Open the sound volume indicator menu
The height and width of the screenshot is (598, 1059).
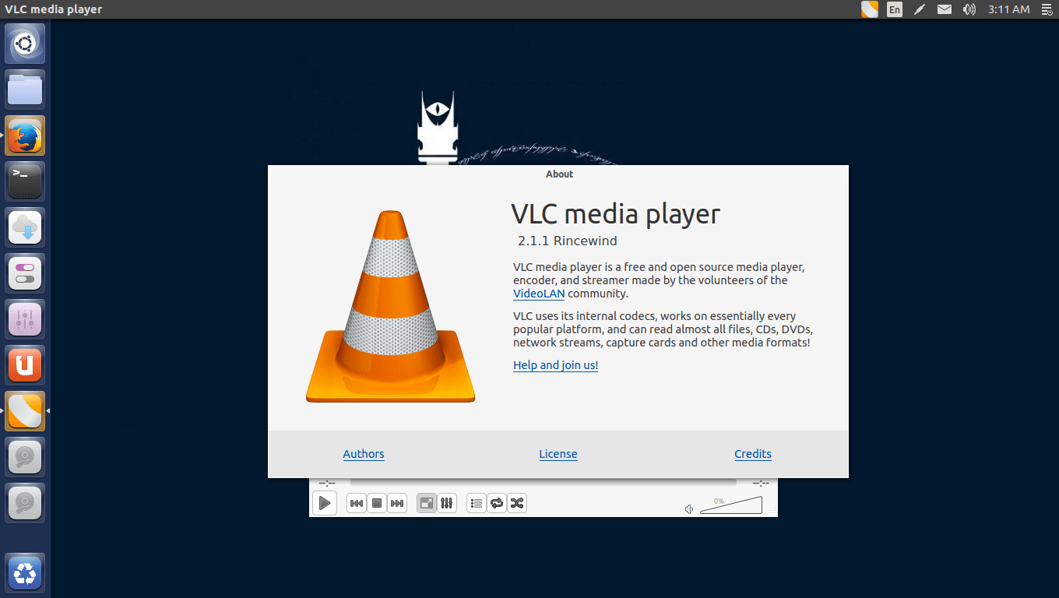tap(969, 9)
